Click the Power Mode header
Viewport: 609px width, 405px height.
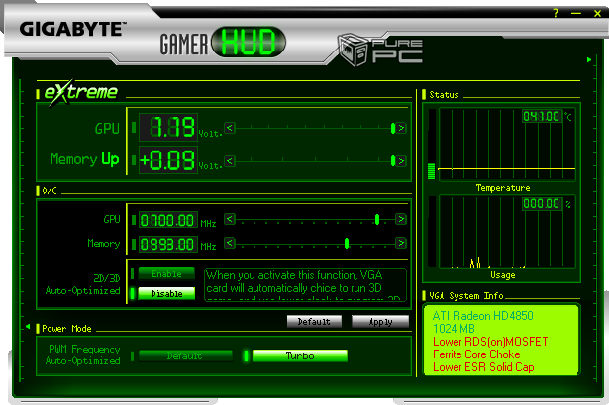click(66, 329)
